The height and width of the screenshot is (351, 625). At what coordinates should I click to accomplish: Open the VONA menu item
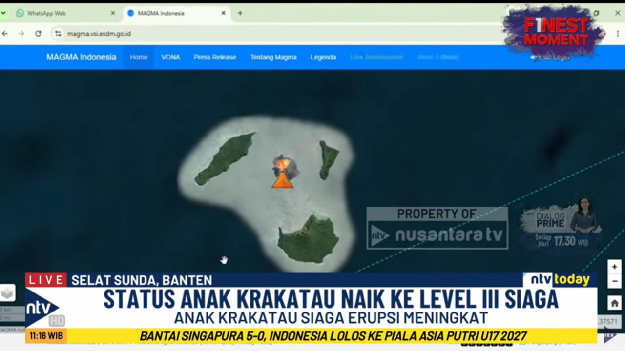[x=170, y=57]
